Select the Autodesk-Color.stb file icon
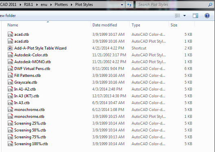 pos(10,55)
